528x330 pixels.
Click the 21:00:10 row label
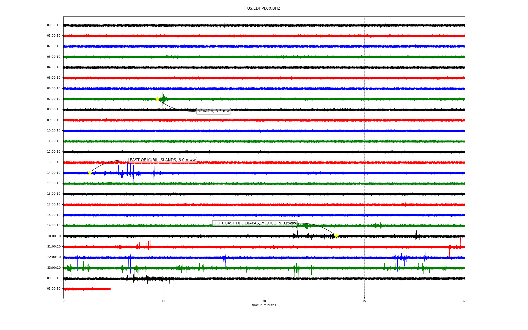[54, 247]
